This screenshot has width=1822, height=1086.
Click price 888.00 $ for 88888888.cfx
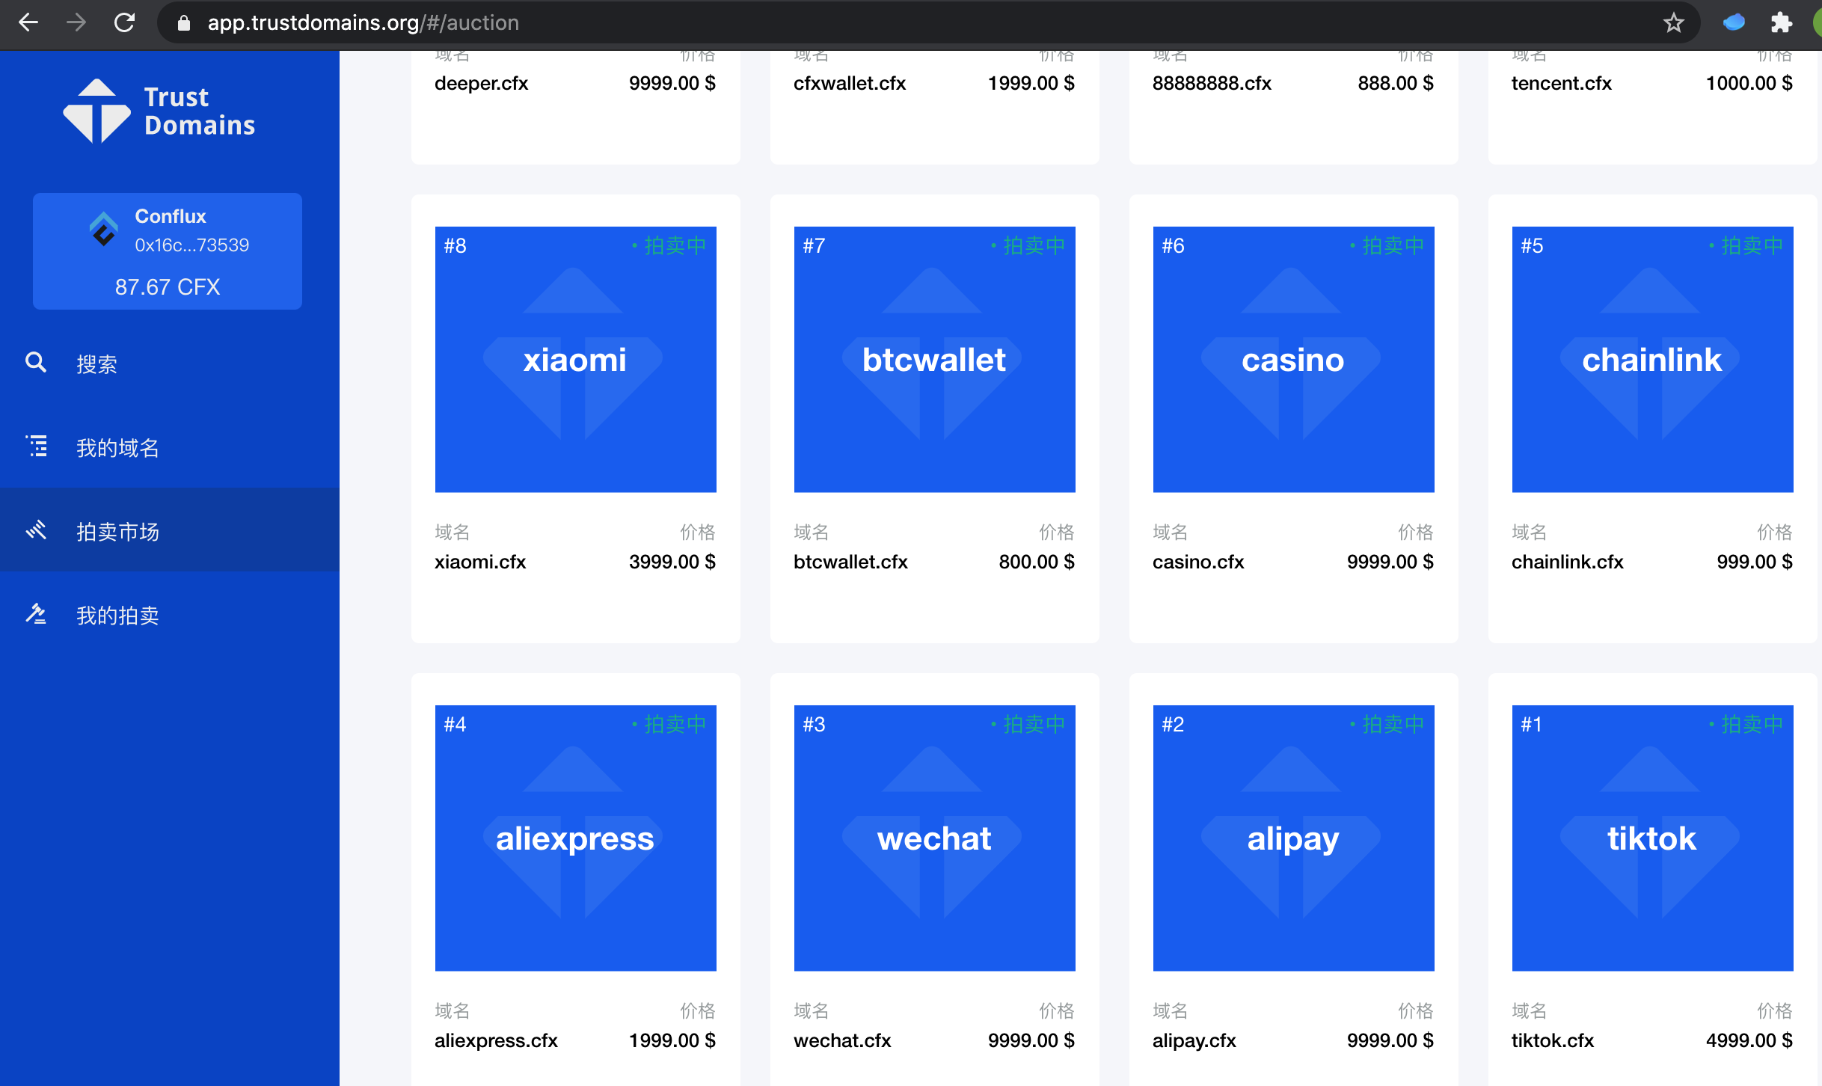(x=1396, y=83)
